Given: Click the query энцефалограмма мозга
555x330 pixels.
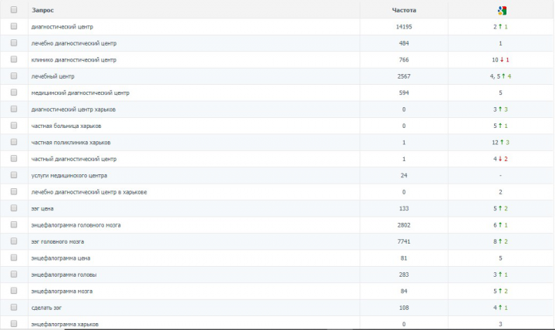Looking at the screenshot, I should pyautogui.click(x=62, y=291).
